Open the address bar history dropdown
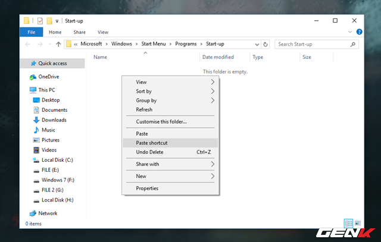The width and height of the screenshot is (381, 242). point(256,44)
